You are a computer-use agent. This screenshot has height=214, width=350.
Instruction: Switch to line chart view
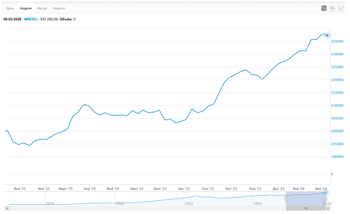324,8
